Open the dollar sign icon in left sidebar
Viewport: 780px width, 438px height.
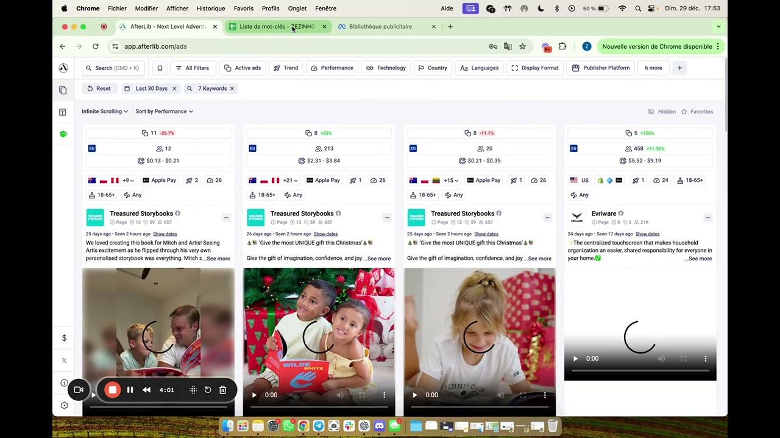click(64, 338)
